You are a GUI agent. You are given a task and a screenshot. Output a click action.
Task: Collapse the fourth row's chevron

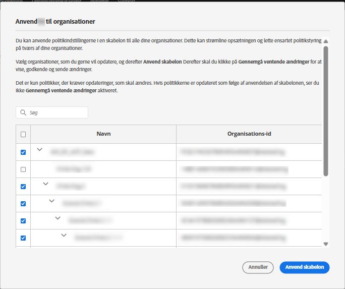pyautogui.click(x=52, y=201)
